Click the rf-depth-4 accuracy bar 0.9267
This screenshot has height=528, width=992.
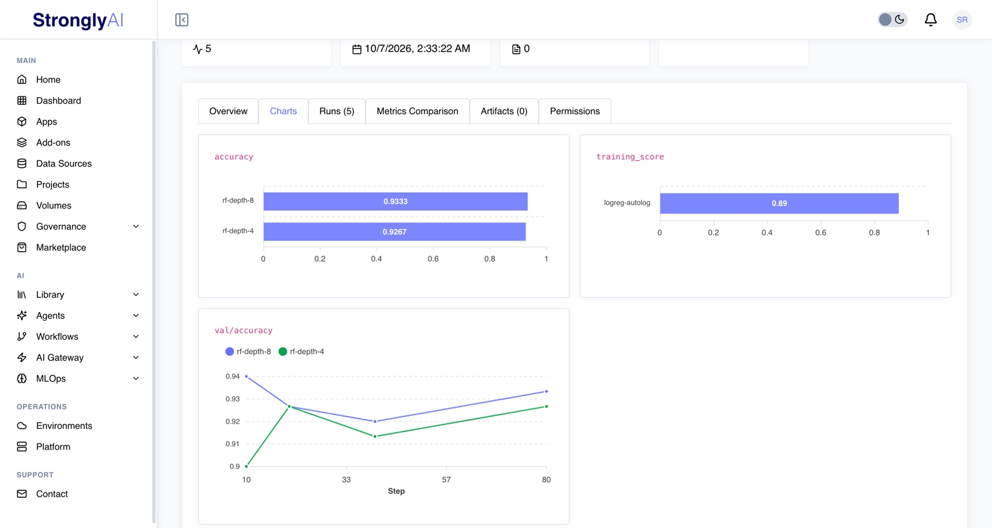point(394,232)
